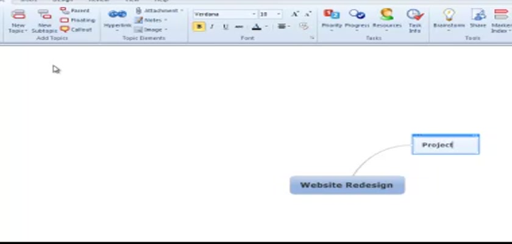Open the Verdana font name dropdown

(254, 14)
